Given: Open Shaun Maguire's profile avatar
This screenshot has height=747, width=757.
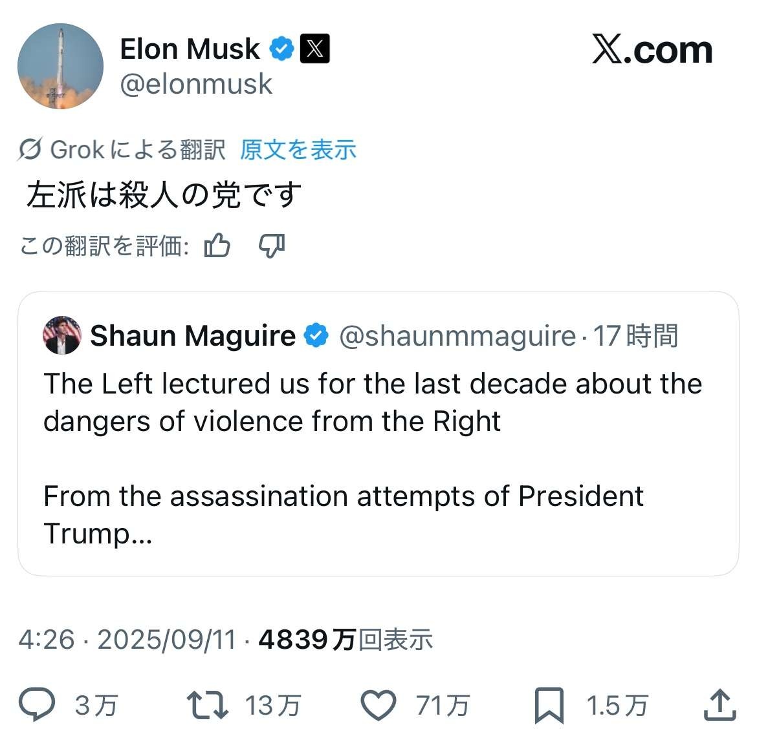Looking at the screenshot, I should pos(61,335).
